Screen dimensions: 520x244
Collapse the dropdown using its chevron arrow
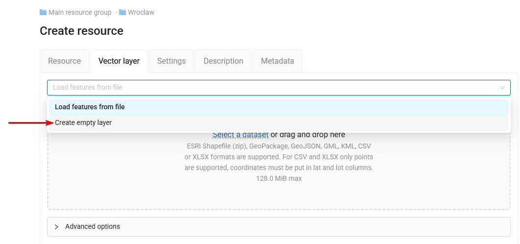502,88
